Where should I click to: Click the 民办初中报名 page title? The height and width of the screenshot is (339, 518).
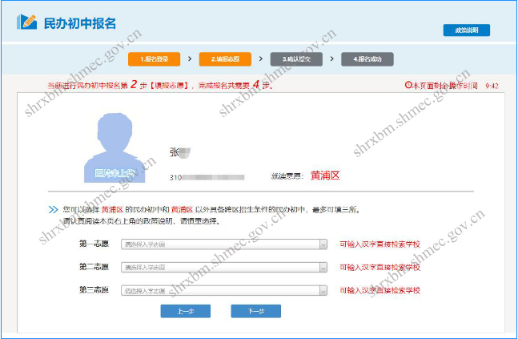[x=80, y=23]
